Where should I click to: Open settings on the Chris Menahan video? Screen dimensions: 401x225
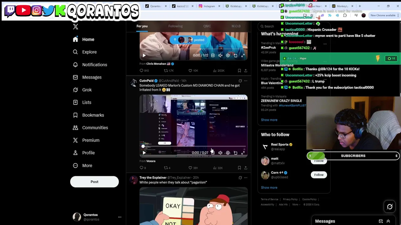pos(228,55)
